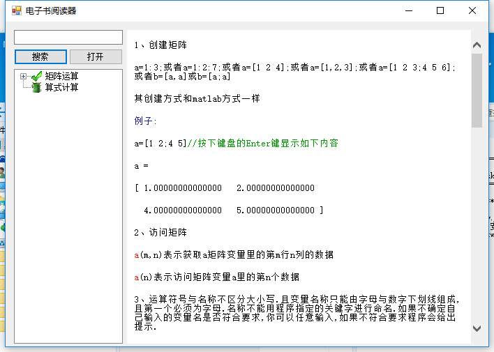Click the blue 例子: text
494x352 pixels.
145,121
